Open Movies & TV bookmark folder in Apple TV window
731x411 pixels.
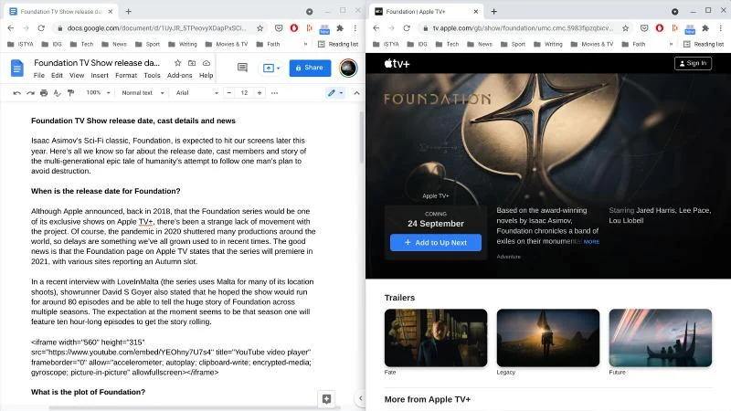pyautogui.click(x=592, y=44)
